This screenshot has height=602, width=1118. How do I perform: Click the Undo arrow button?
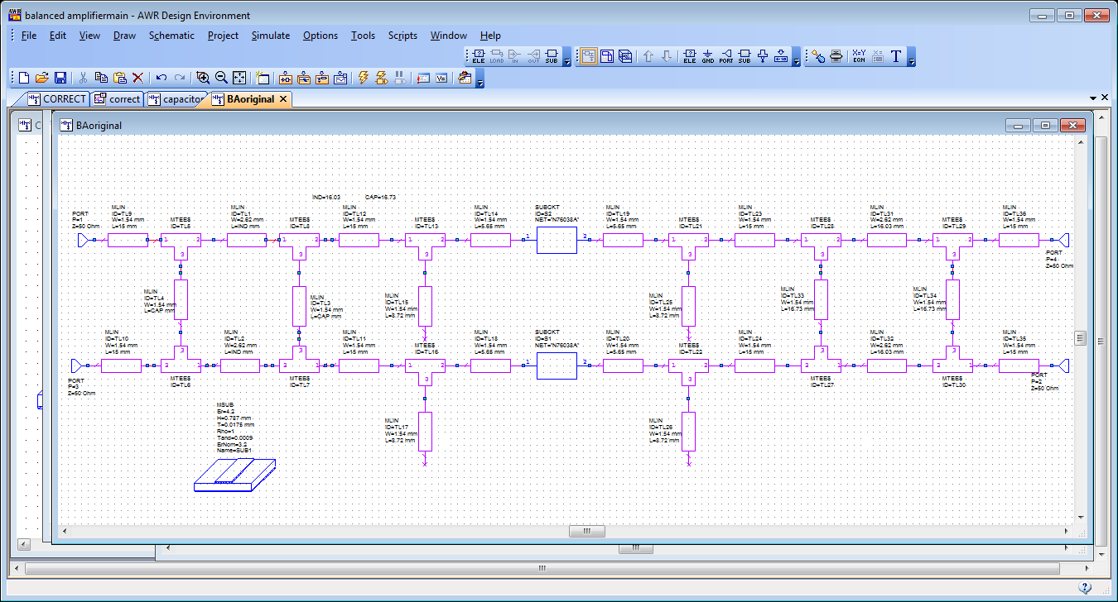[161, 78]
